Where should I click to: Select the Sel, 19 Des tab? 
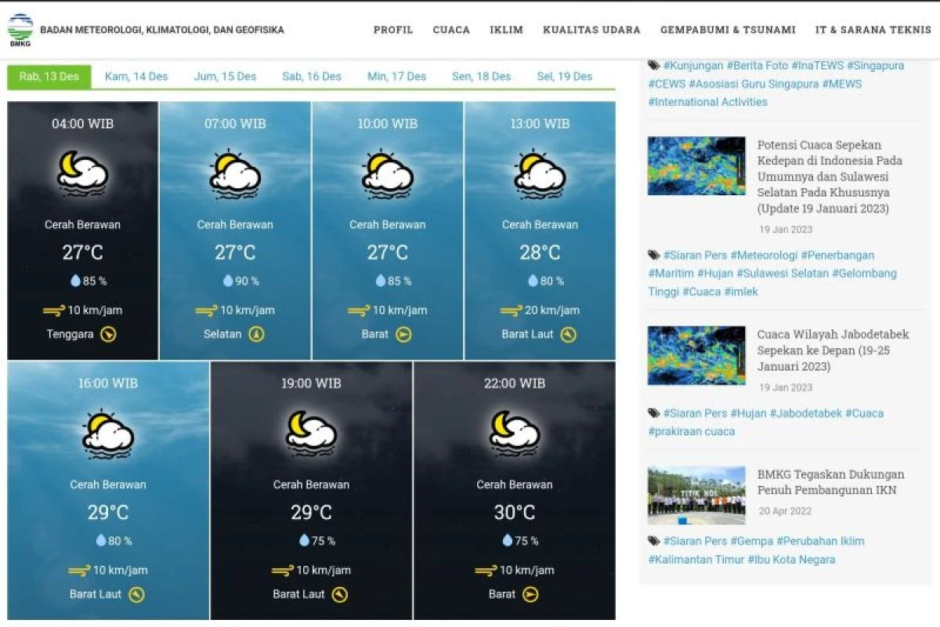[x=564, y=77]
